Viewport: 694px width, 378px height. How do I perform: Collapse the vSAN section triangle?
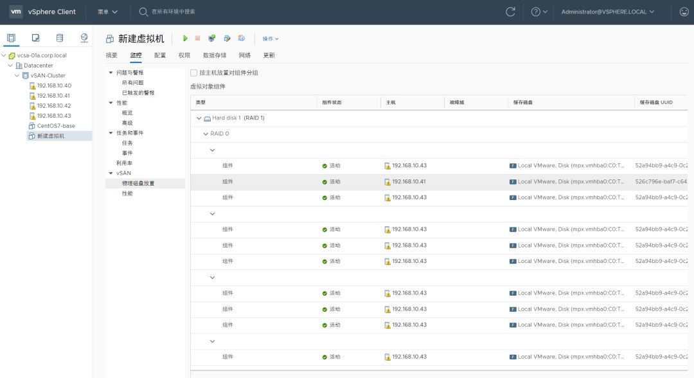click(111, 173)
